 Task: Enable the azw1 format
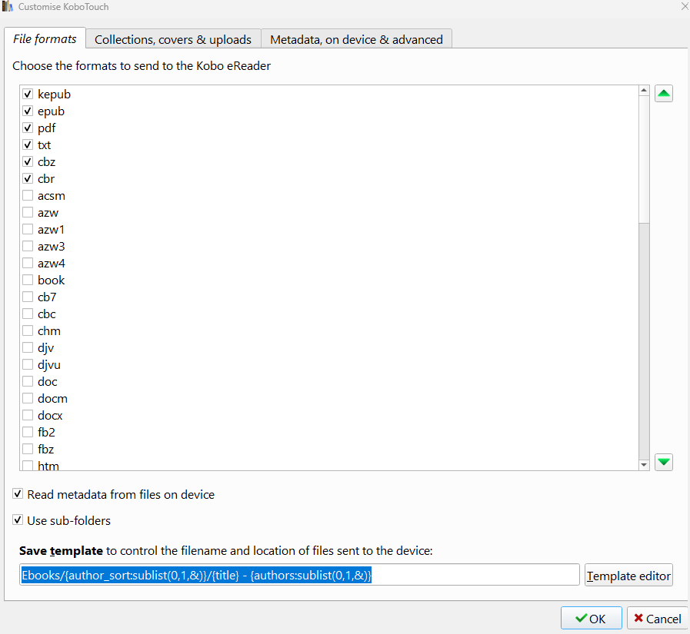click(x=28, y=230)
